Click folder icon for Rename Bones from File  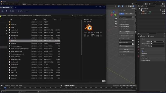[133, 41]
